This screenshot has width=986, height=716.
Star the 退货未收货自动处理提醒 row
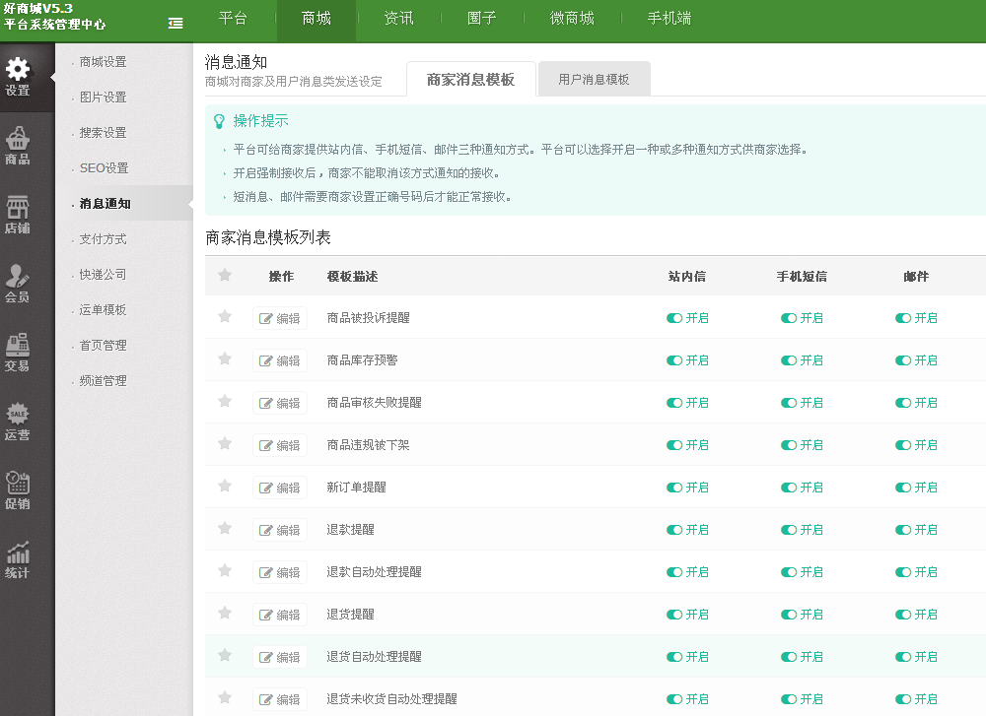[x=225, y=698]
